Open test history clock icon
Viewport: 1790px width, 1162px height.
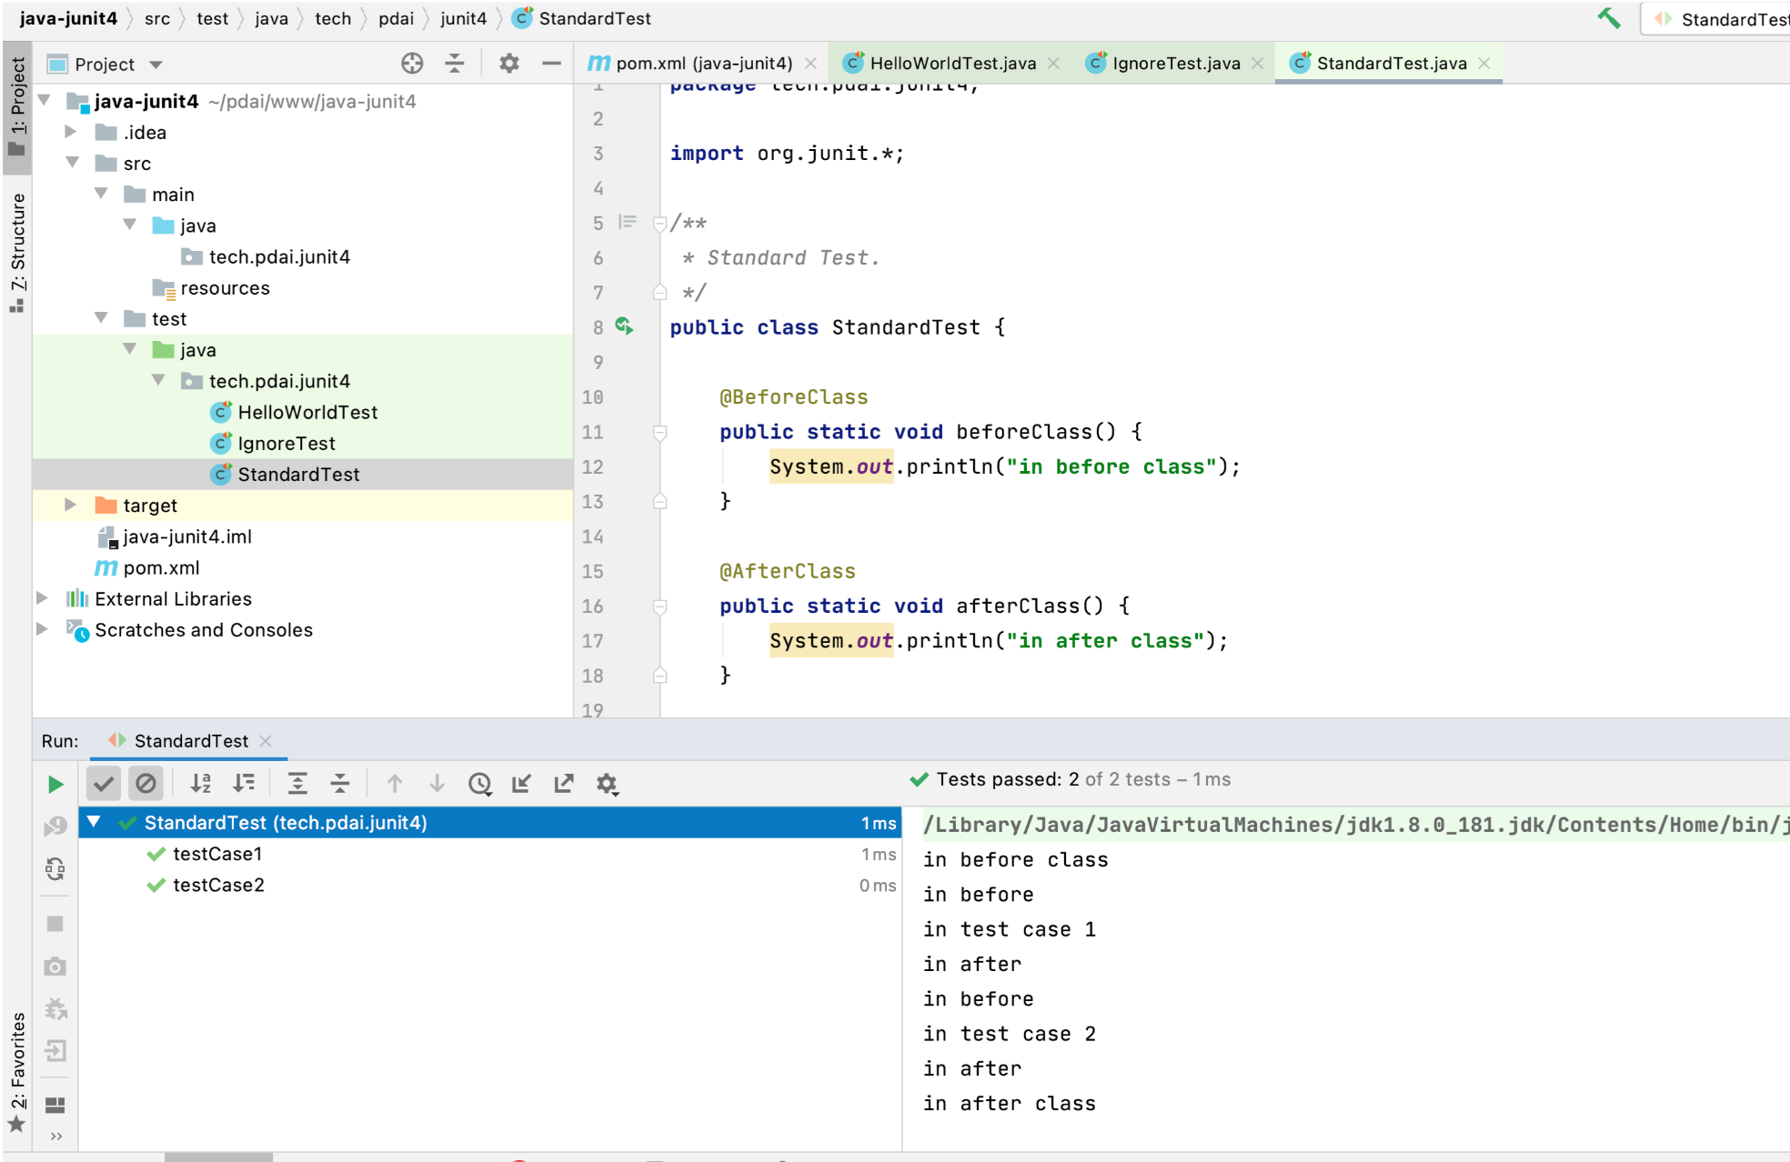(x=480, y=783)
